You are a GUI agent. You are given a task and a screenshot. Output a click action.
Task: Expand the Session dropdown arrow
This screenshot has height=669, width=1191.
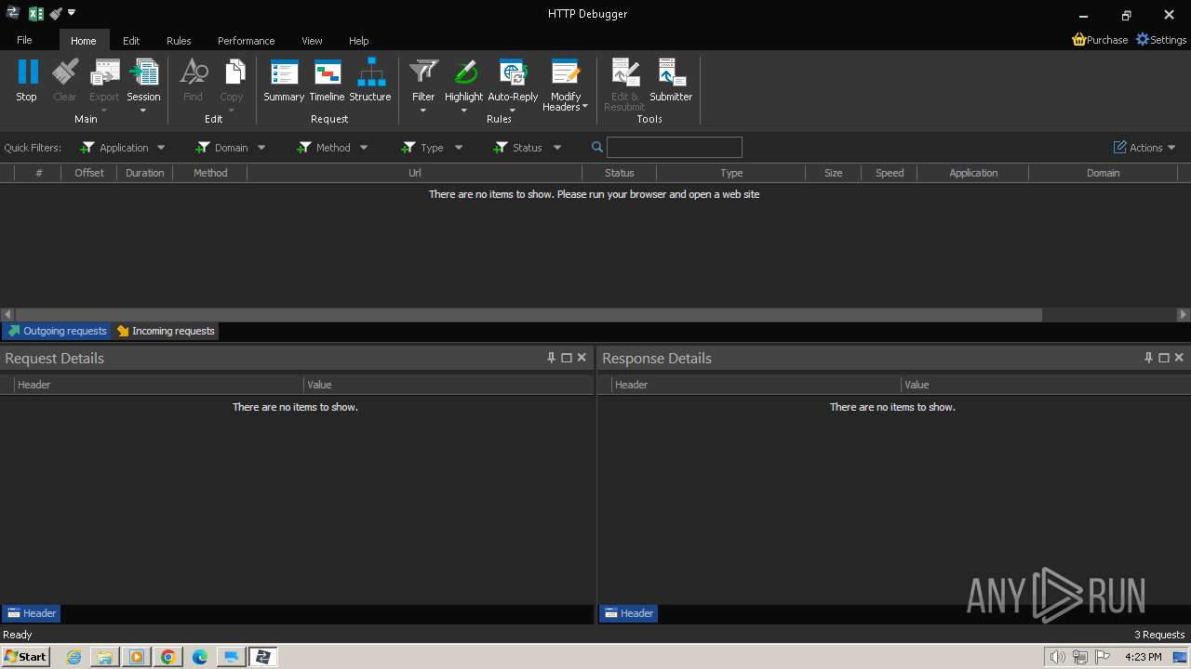coord(143,111)
